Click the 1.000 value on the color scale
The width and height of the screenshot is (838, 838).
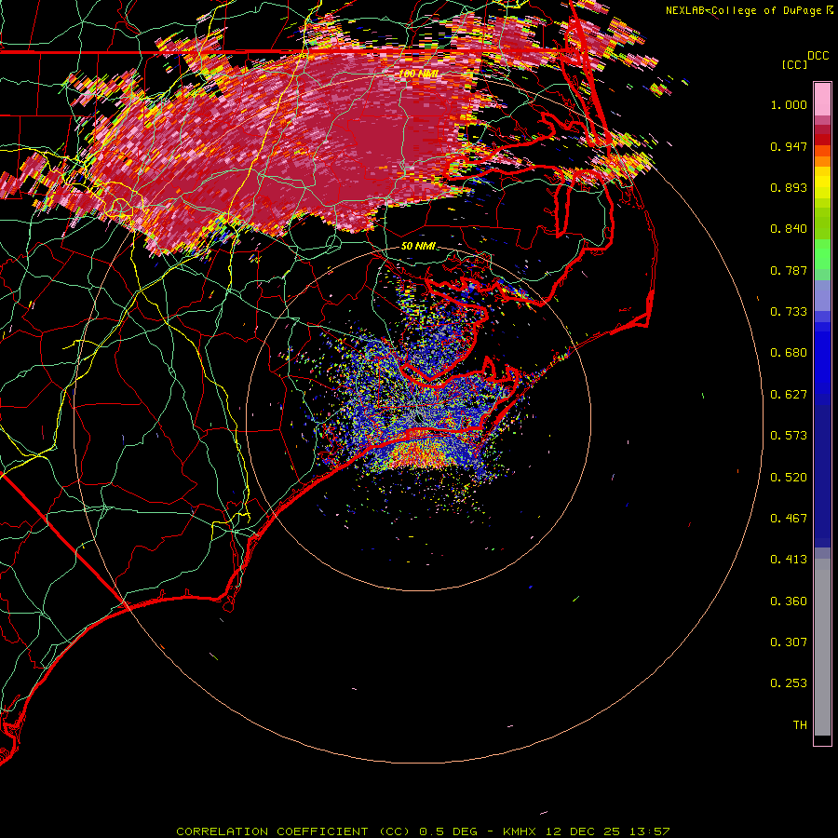(x=789, y=104)
